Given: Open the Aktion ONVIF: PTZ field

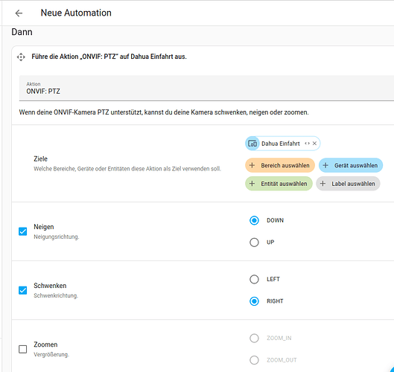Looking at the screenshot, I should 206,88.
